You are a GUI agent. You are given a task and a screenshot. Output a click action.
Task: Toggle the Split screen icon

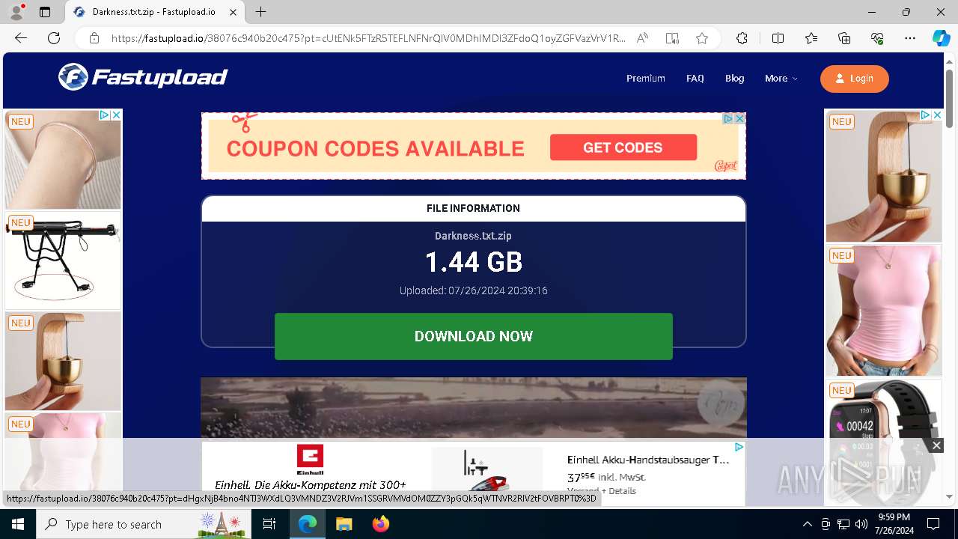[x=778, y=38]
